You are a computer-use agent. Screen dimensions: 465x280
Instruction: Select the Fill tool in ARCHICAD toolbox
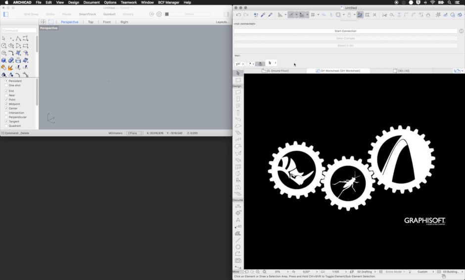(x=238, y=233)
